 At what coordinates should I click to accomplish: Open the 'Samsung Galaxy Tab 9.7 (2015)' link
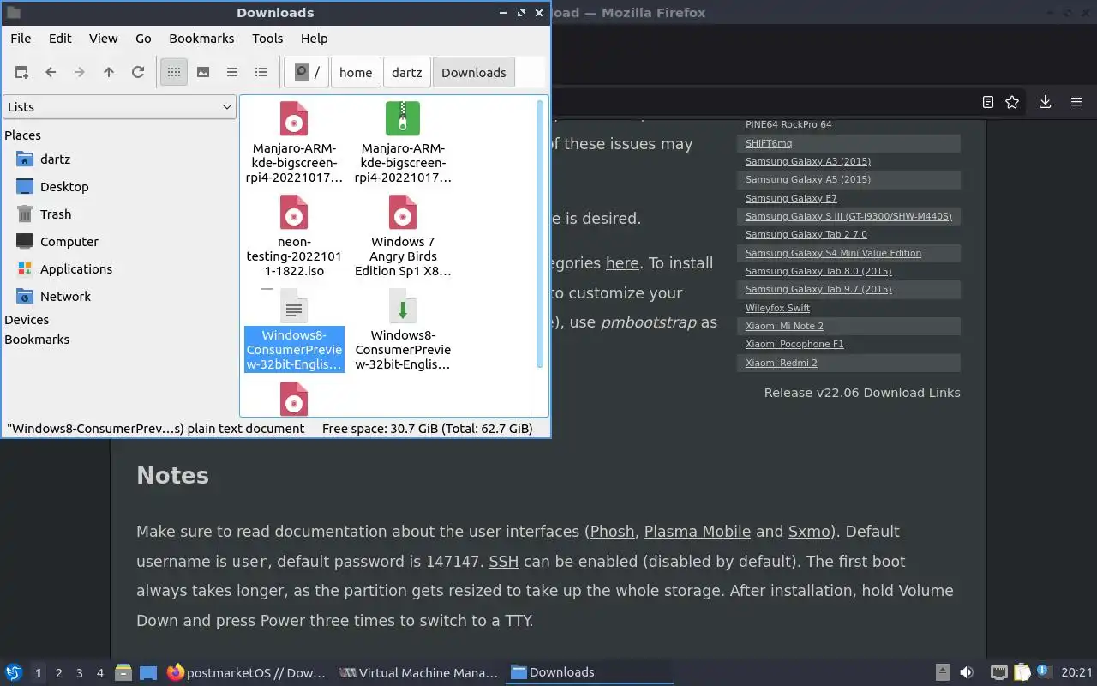click(818, 290)
